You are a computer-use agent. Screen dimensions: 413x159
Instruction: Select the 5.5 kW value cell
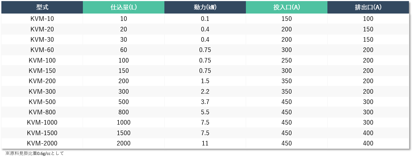[205, 112]
